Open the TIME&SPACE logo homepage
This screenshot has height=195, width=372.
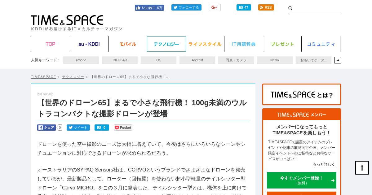pos(67,20)
